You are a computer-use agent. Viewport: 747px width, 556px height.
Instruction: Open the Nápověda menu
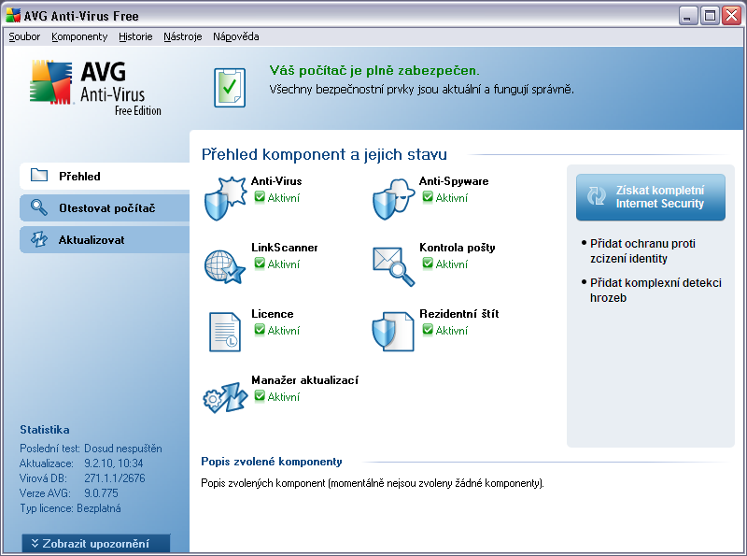pyautogui.click(x=236, y=36)
